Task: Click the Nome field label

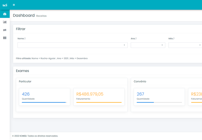Action: [x=21, y=39]
